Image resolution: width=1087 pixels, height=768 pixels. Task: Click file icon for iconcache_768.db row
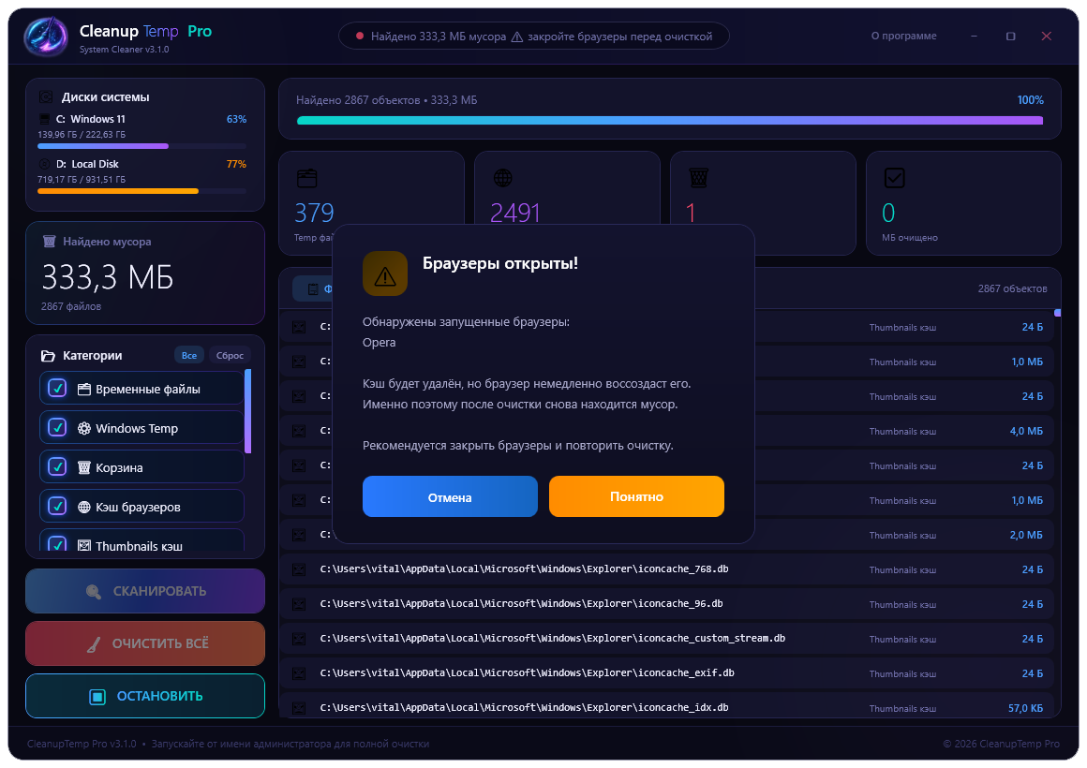[x=299, y=569]
